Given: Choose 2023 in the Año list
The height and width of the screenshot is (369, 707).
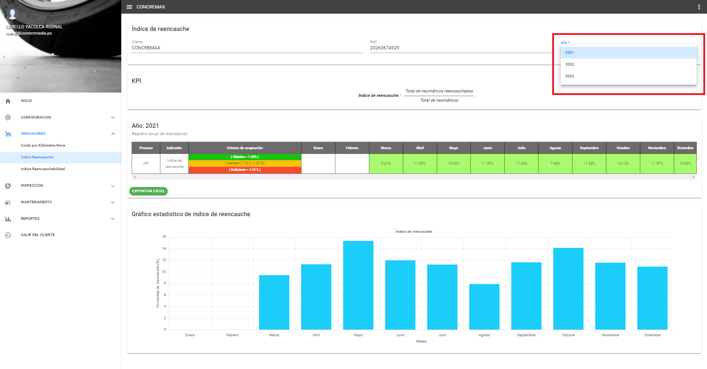Looking at the screenshot, I should [x=570, y=76].
